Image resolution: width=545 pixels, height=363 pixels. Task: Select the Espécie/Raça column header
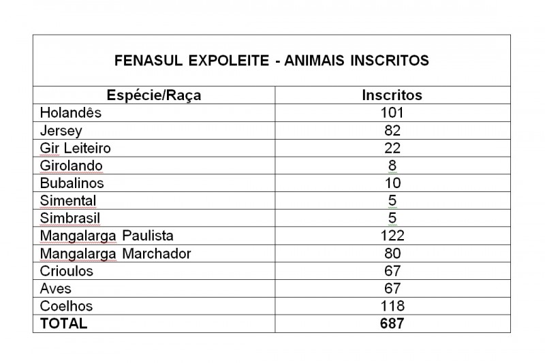[154, 95]
